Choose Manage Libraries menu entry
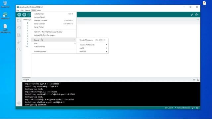This screenshot has height=119, width=212. click(54, 20)
